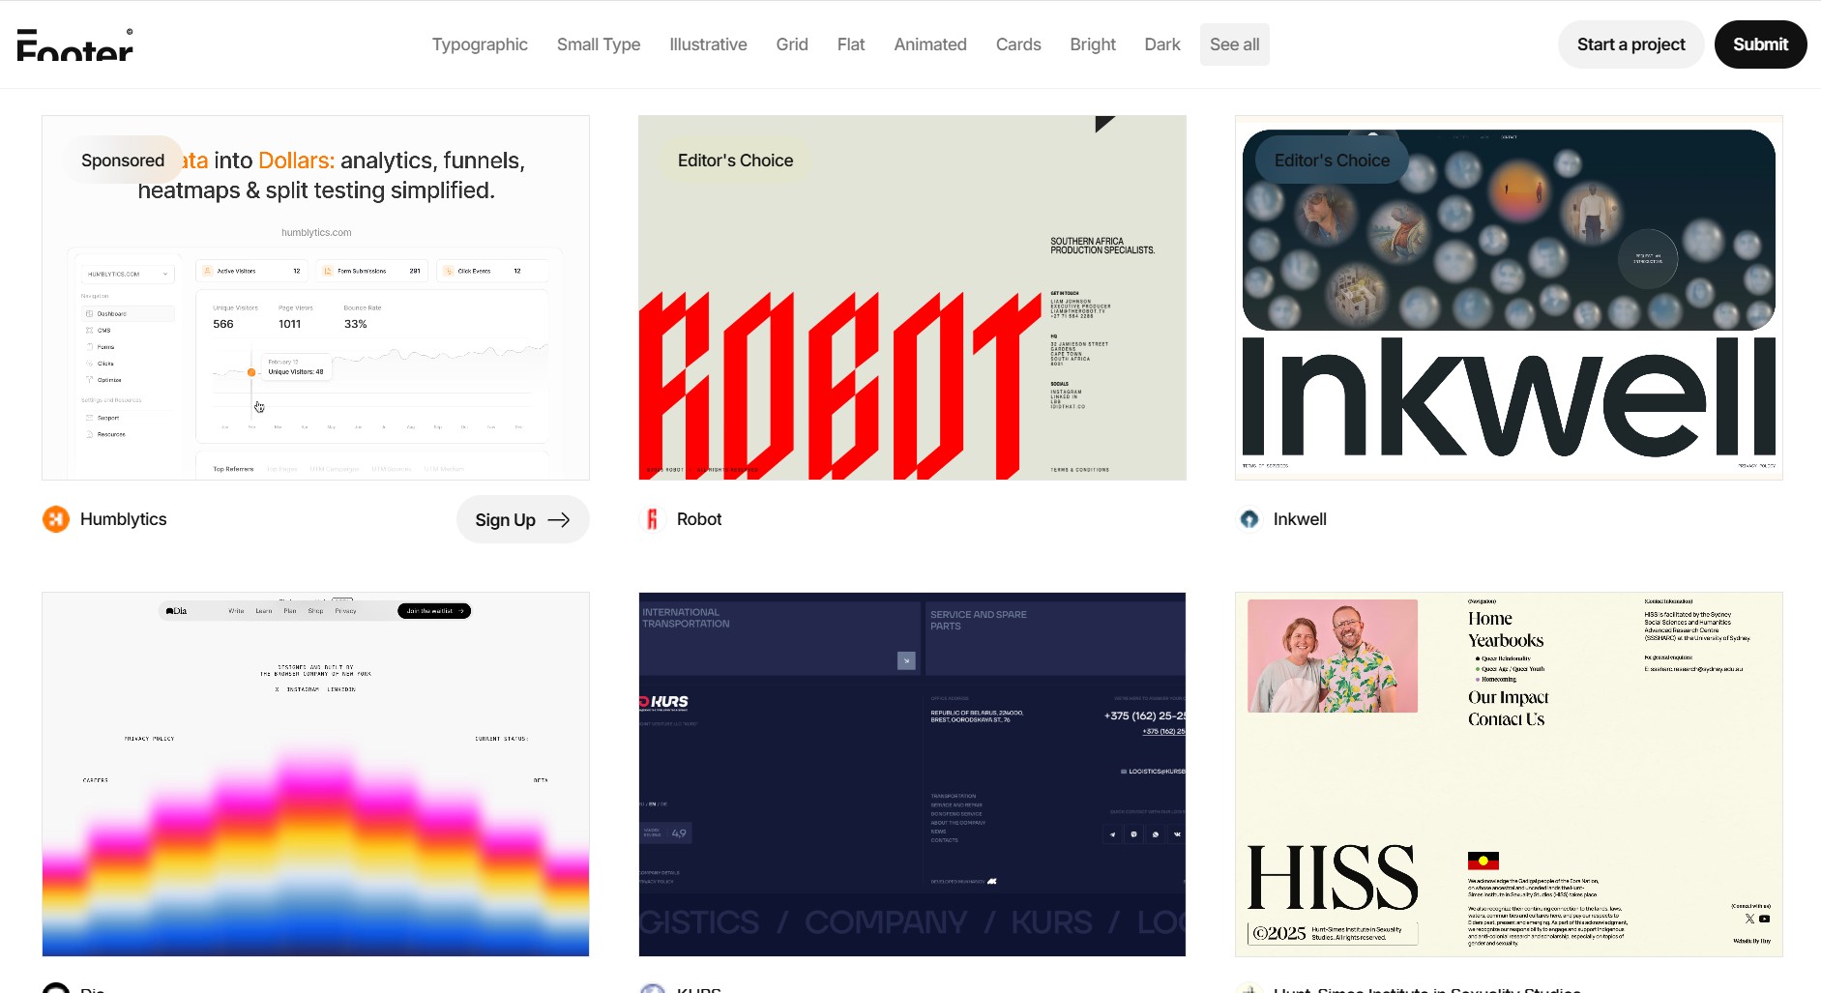Viewport: 1821px width, 993px height.
Task: Open the Inkwell footer thumbnail
Action: [x=1509, y=298]
